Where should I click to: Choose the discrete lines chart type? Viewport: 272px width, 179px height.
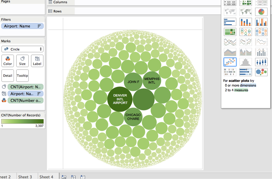click(x=246, y=42)
